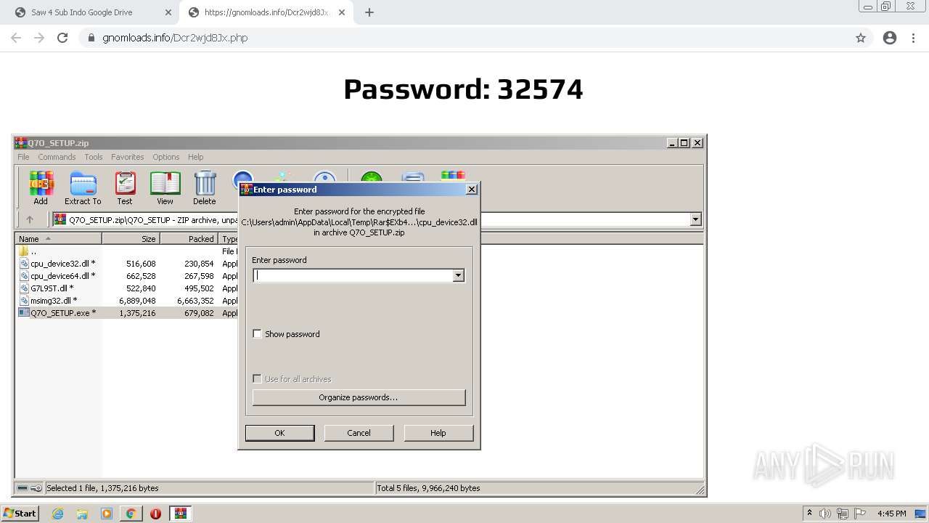
Task: Switch to Chrome via taskbar icon
Action: (x=131, y=514)
